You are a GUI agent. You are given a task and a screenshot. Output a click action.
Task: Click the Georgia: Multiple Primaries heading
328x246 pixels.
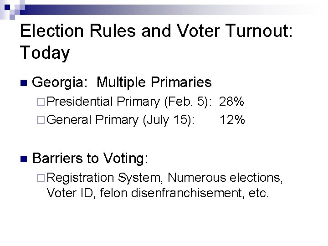(x=122, y=82)
